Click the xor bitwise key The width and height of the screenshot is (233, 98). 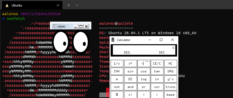(x=157, y=87)
